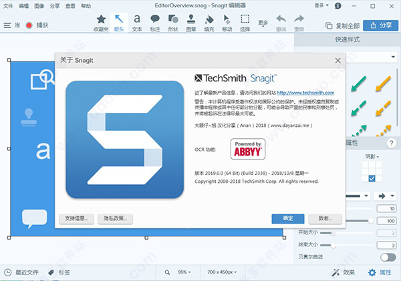Open the Help (帮助) menu
Image resolution: width=401 pixels, height=281 pixels.
tap(86, 5)
